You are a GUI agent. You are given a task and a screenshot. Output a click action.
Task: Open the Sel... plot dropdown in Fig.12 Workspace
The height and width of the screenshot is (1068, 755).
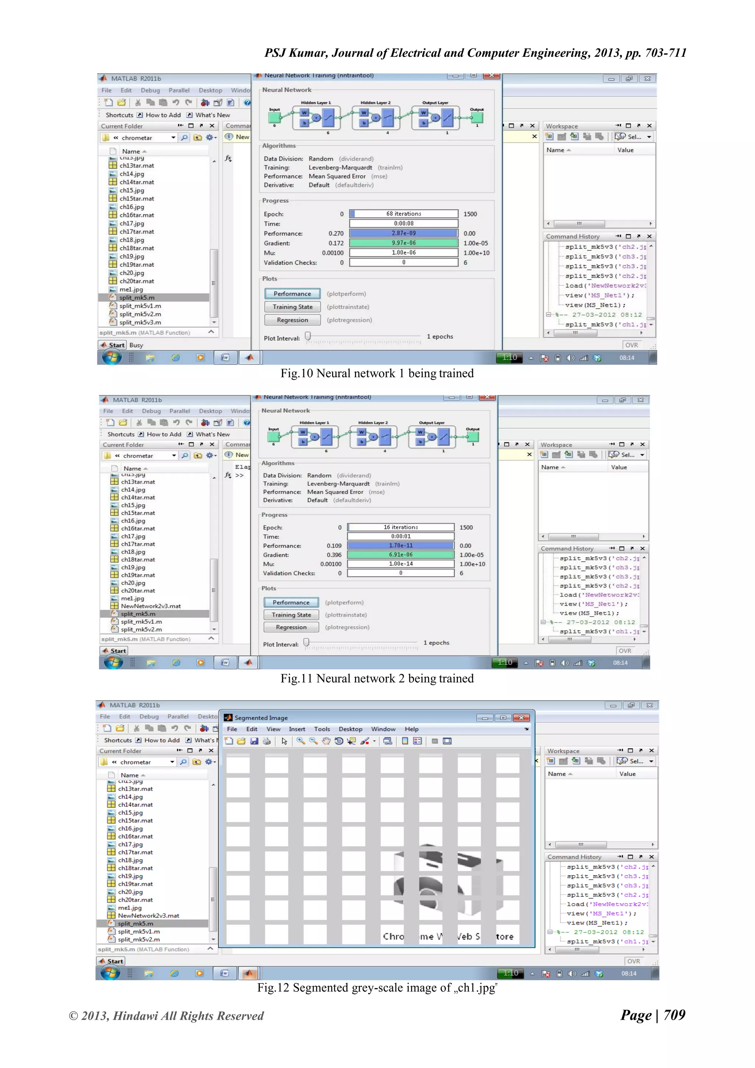pyautogui.click(x=651, y=761)
